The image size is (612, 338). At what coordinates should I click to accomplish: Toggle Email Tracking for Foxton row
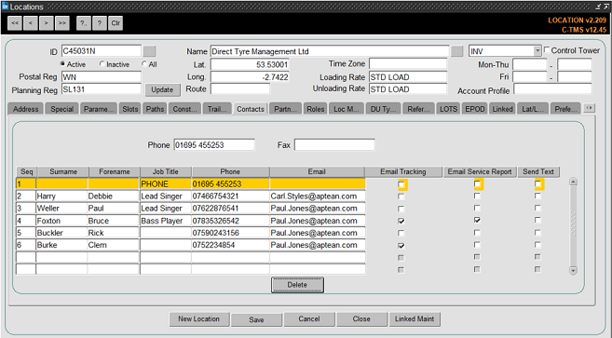[401, 221]
